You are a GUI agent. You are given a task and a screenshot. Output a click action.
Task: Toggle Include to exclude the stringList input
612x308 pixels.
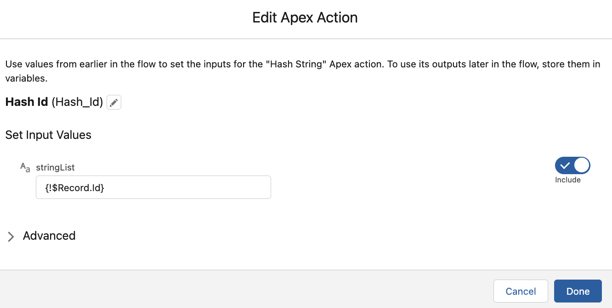click(x=572, y=165)
